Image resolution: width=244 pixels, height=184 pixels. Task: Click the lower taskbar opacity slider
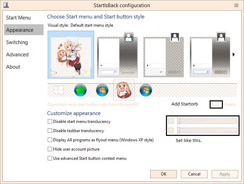coord(207,130)
